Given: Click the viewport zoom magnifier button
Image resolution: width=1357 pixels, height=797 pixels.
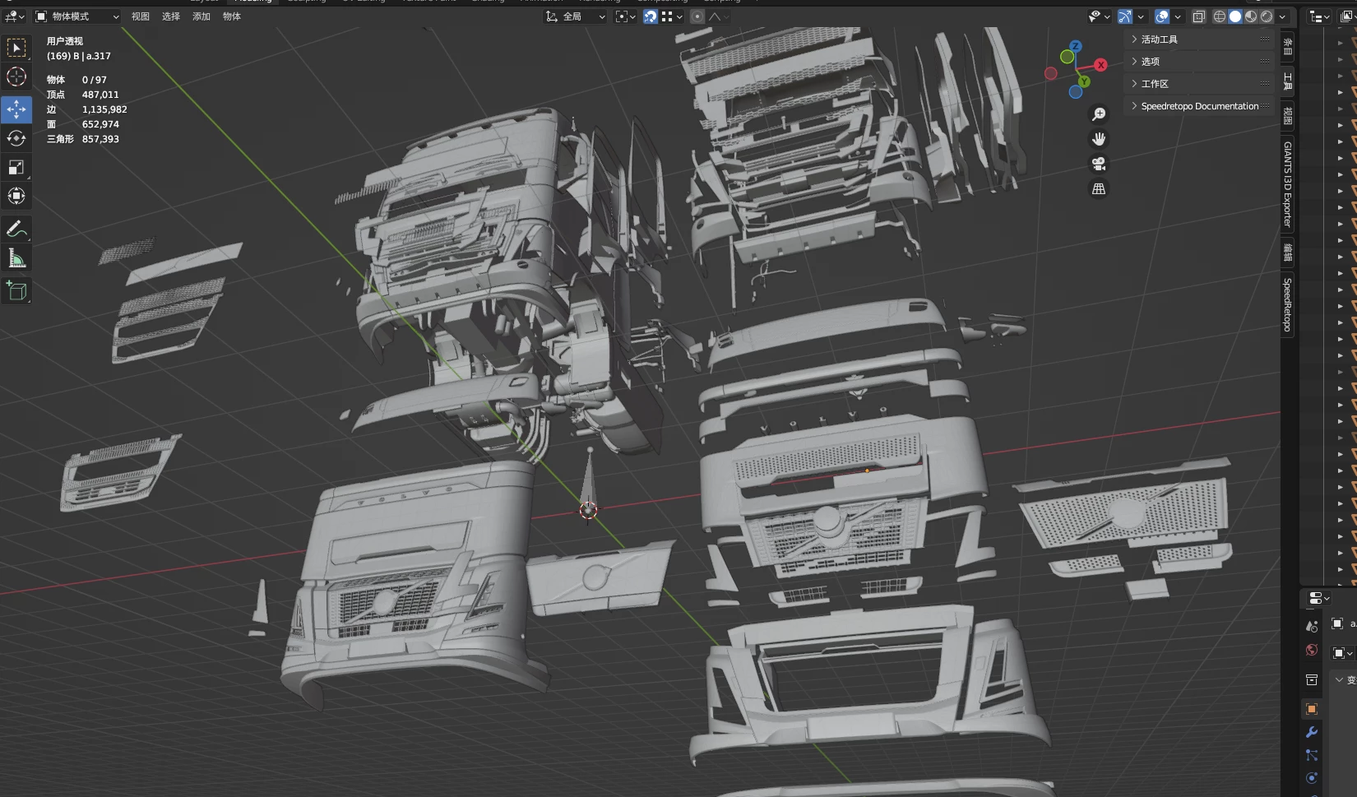Looking at the screenshot, I should 1098,114.
